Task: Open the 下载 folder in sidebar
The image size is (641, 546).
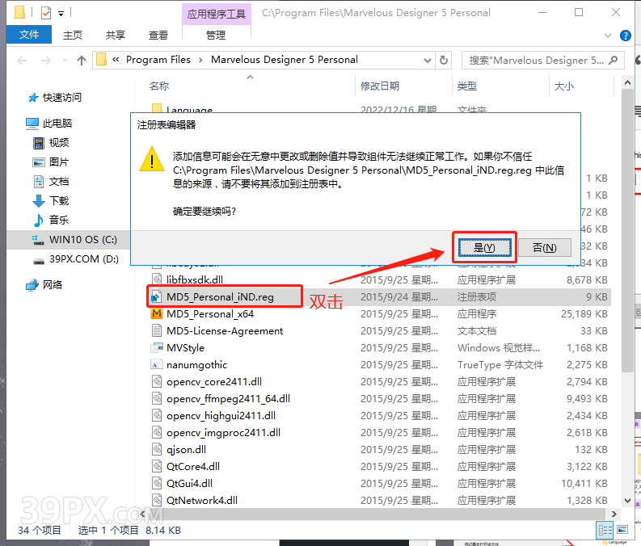Action: [59, 201]
